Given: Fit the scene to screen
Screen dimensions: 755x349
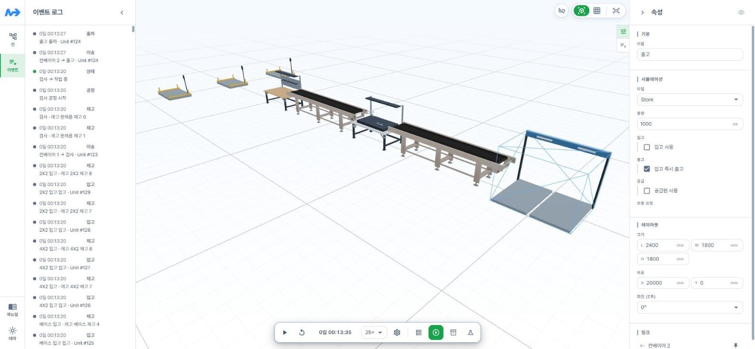Looking at the screenshot, I should click(616, 11).
